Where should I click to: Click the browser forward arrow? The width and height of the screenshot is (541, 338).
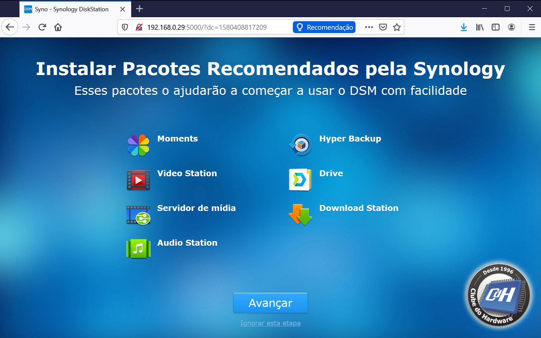coord(26,27)
